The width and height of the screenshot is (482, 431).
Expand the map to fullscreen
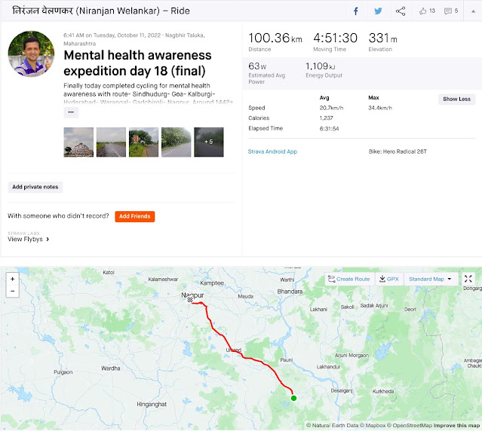[x=468, y=279]
